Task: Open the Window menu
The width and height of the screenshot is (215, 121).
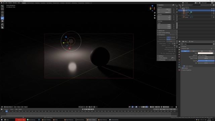Action: (15, 3)
